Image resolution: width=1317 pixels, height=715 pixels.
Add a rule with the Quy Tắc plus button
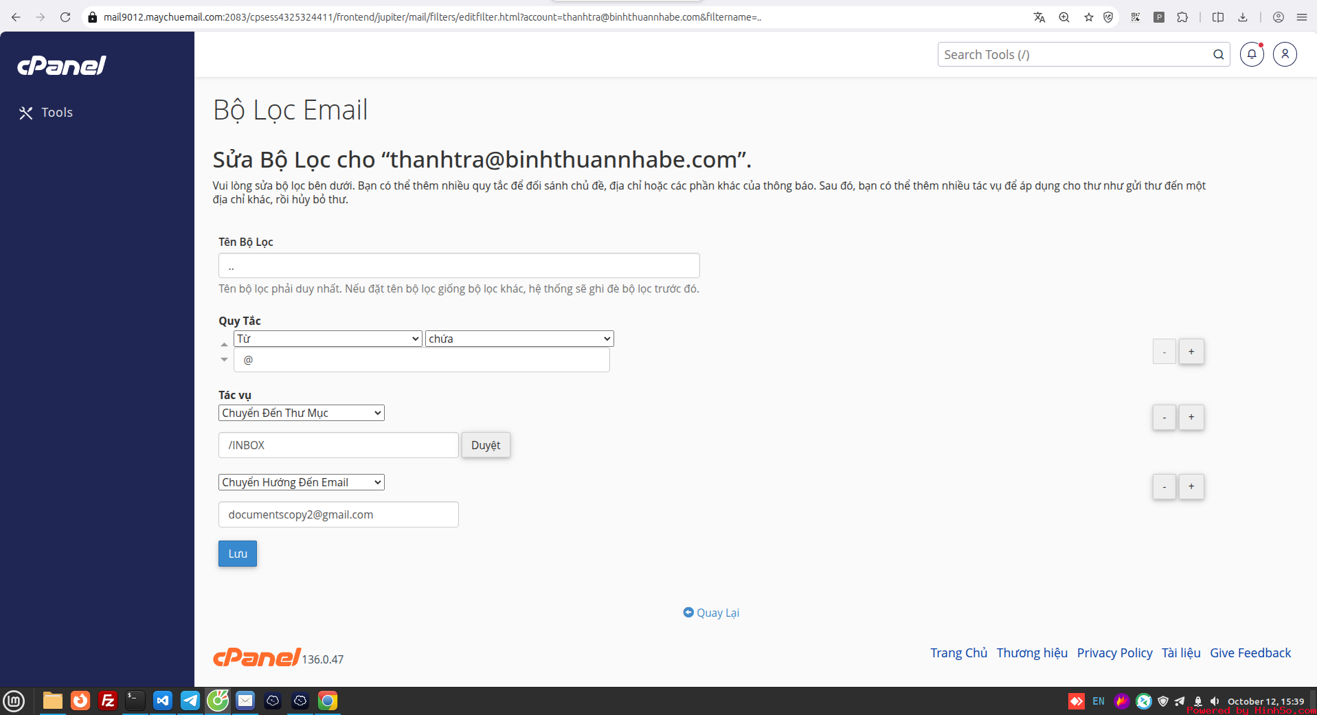1191,352
